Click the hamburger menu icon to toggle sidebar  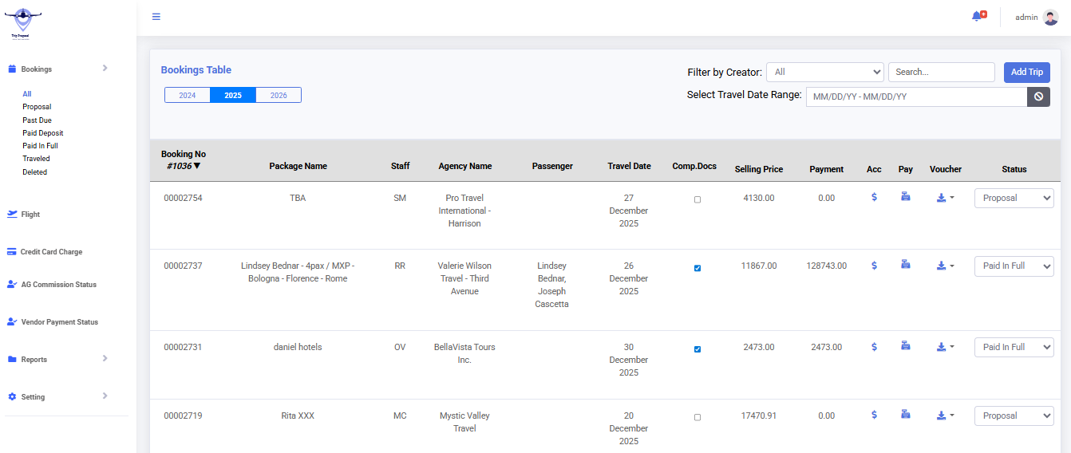156,17
